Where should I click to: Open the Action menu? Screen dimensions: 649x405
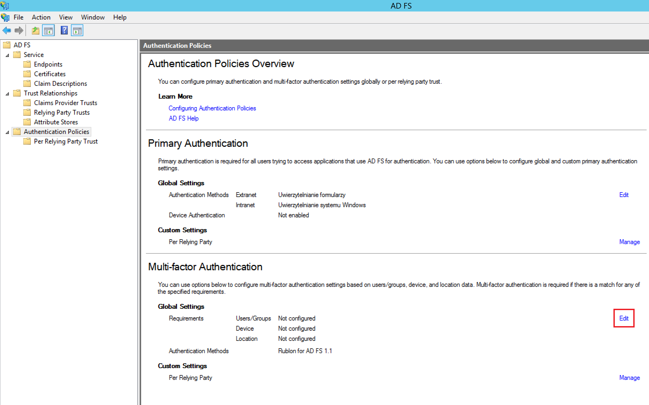41,17
